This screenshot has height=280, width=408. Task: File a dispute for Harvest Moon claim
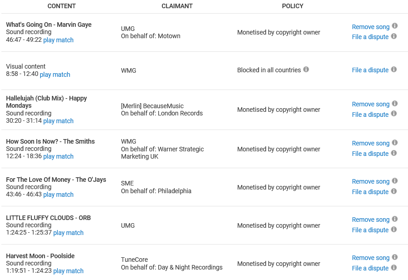[370, 268]
